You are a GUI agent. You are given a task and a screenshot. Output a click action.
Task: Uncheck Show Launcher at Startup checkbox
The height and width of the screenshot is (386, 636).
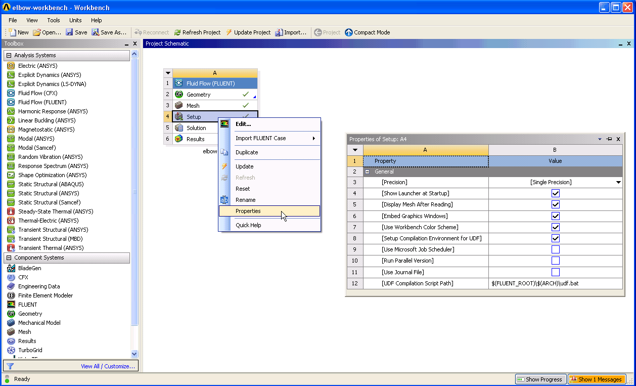coord(556,193)
